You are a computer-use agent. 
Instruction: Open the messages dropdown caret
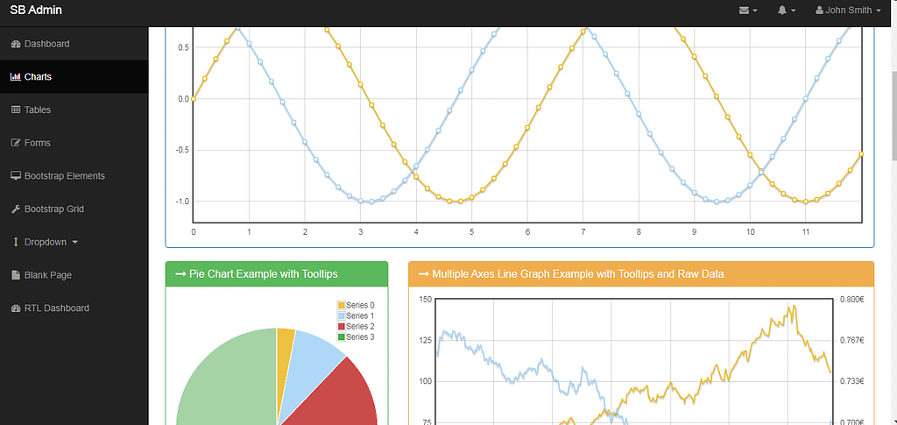[x=755, y=11]
